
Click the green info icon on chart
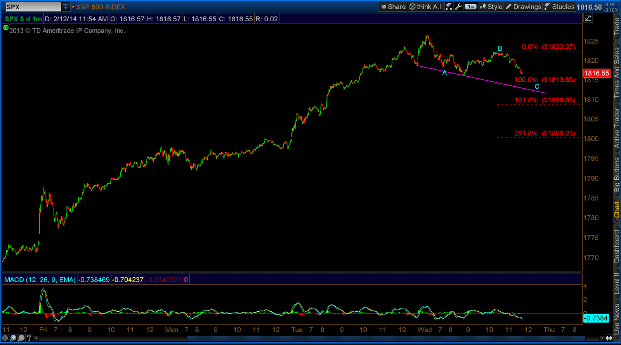click(x=6, y=27)
